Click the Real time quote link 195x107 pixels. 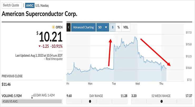(54, 59)
